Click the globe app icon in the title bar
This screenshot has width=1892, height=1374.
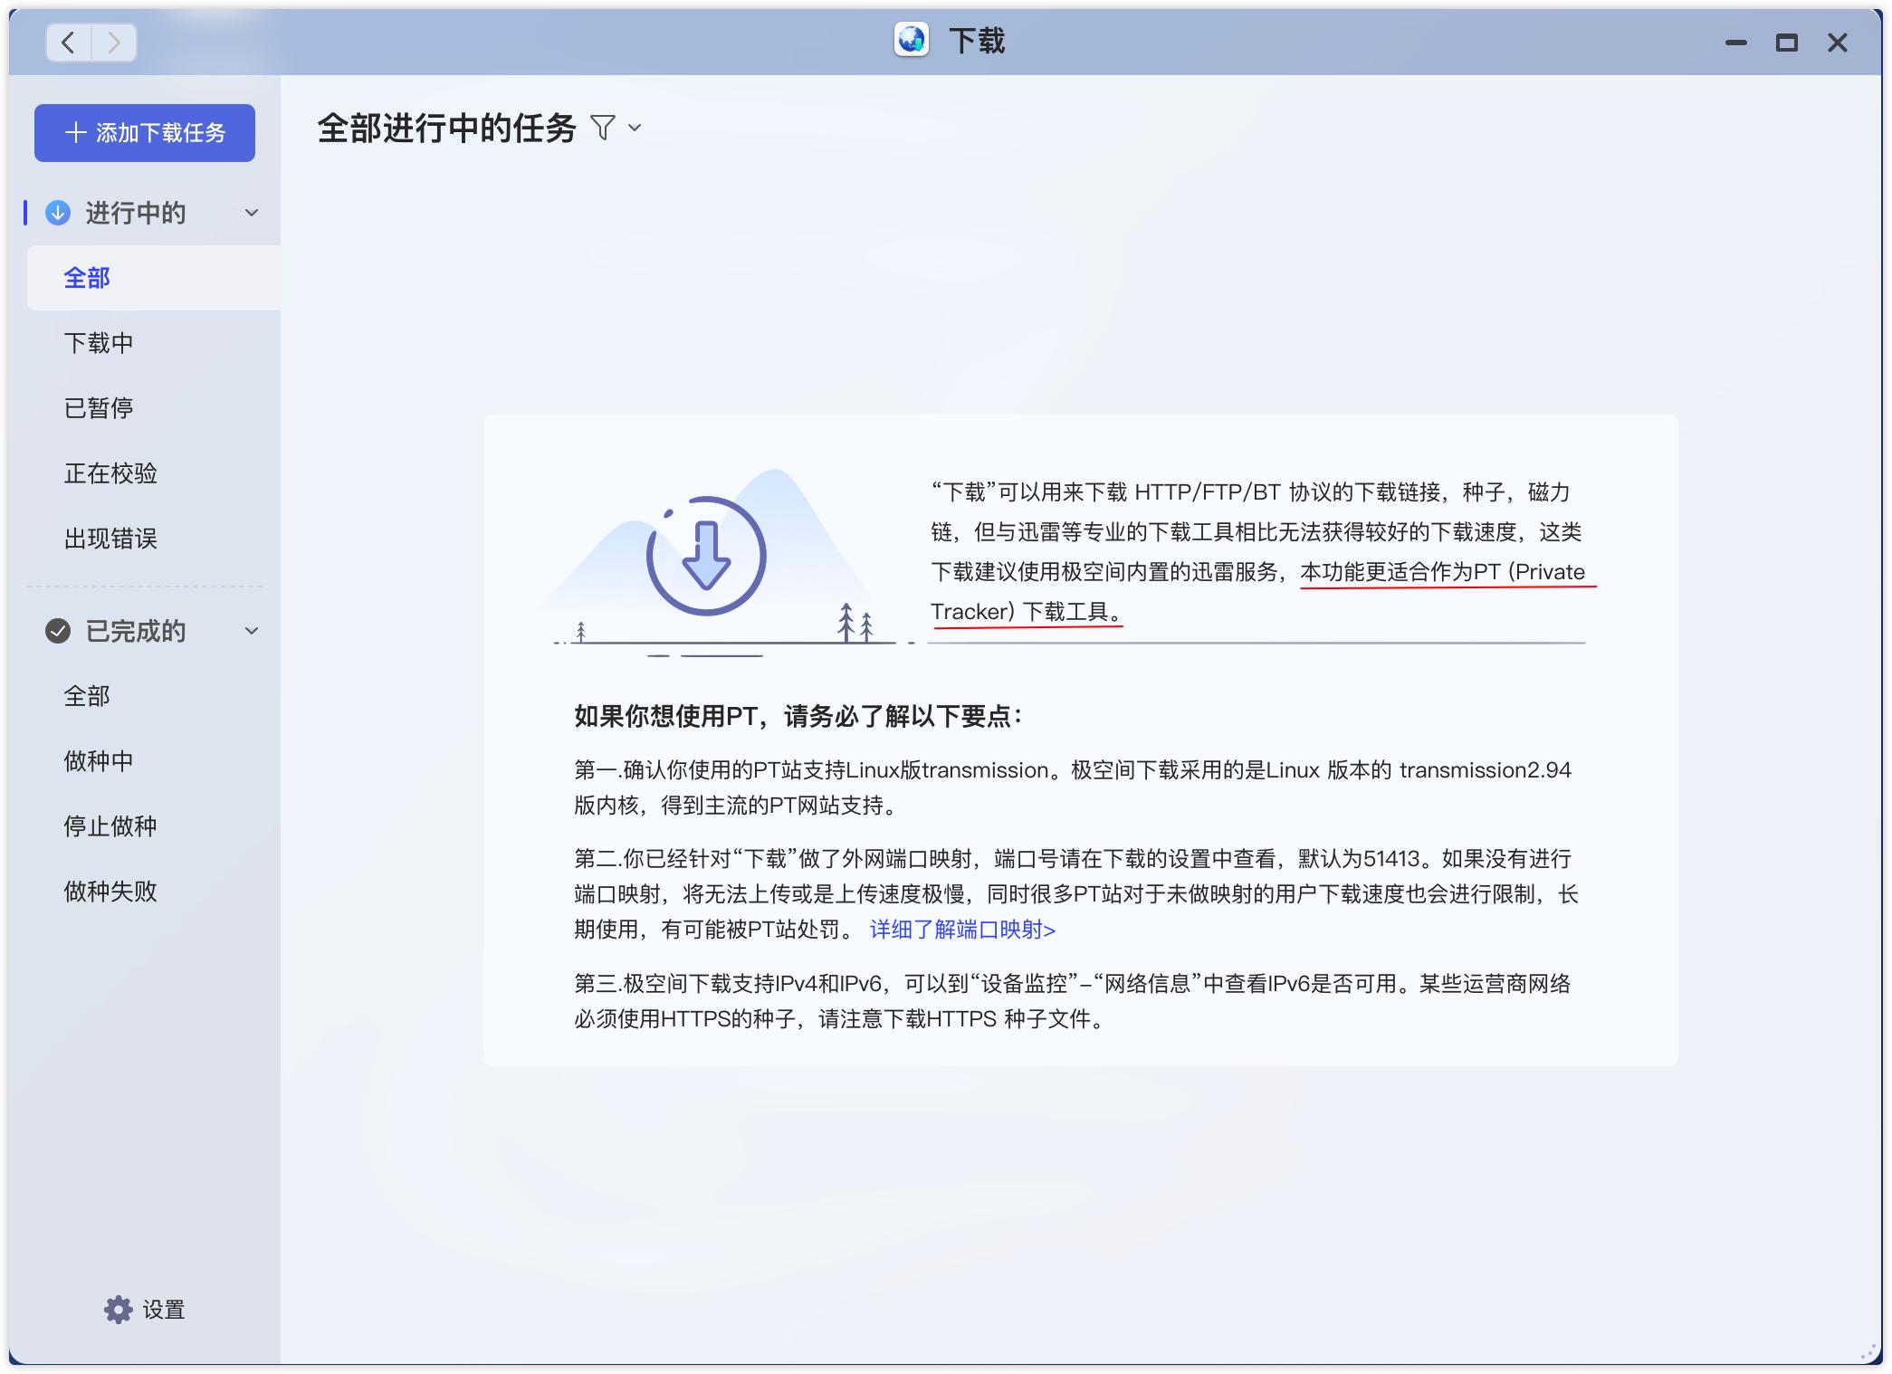[911, 40]
